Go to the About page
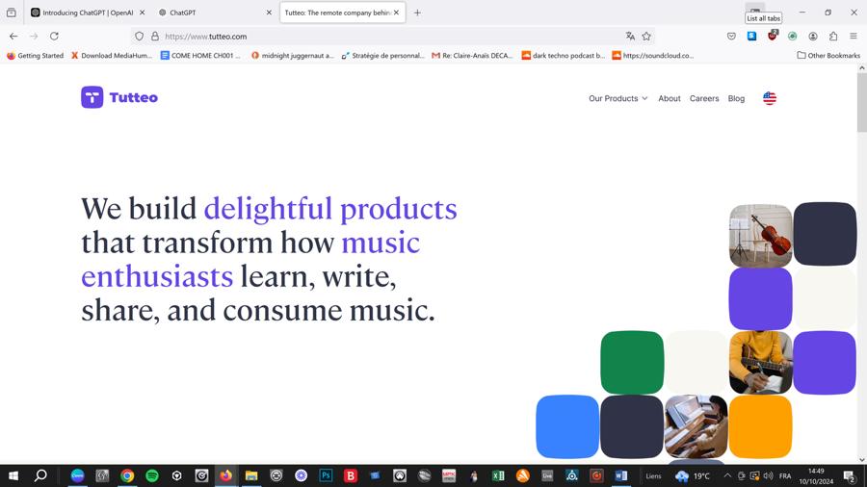 670,98
